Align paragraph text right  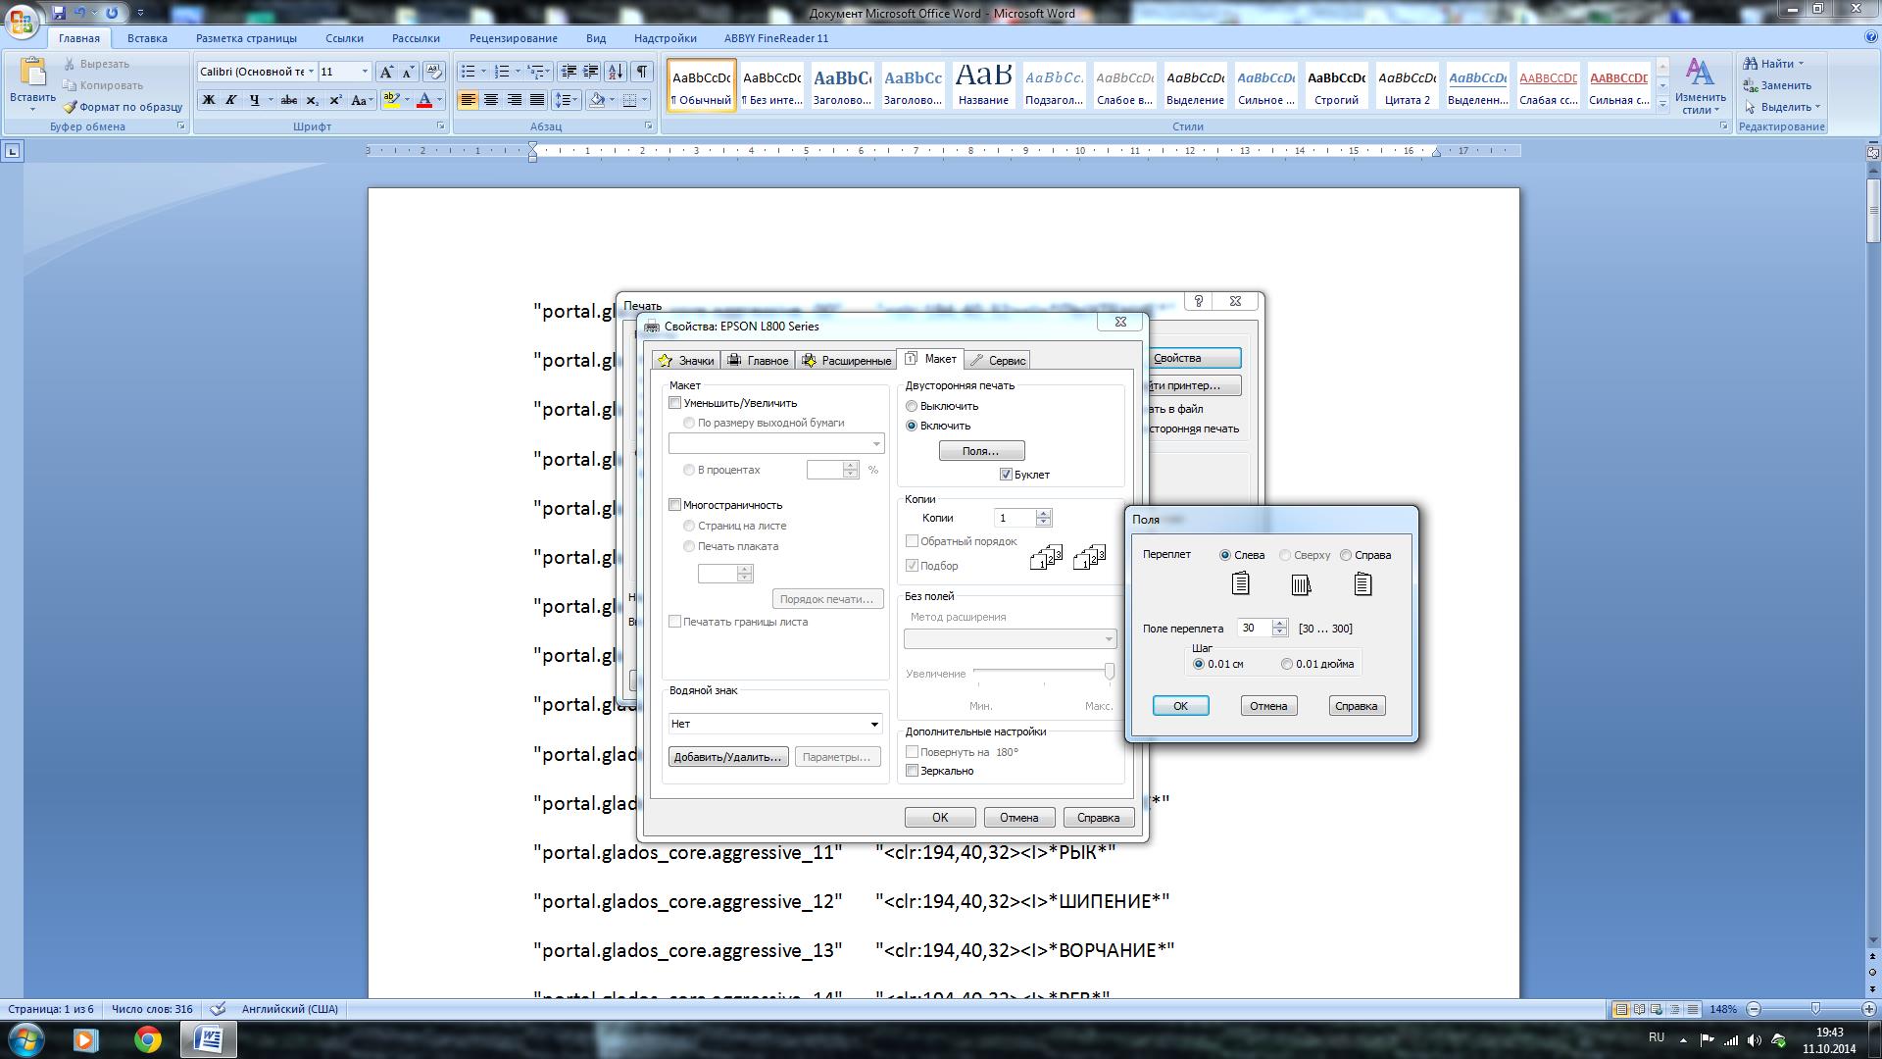pyautogui.click(x=514, y=100)
